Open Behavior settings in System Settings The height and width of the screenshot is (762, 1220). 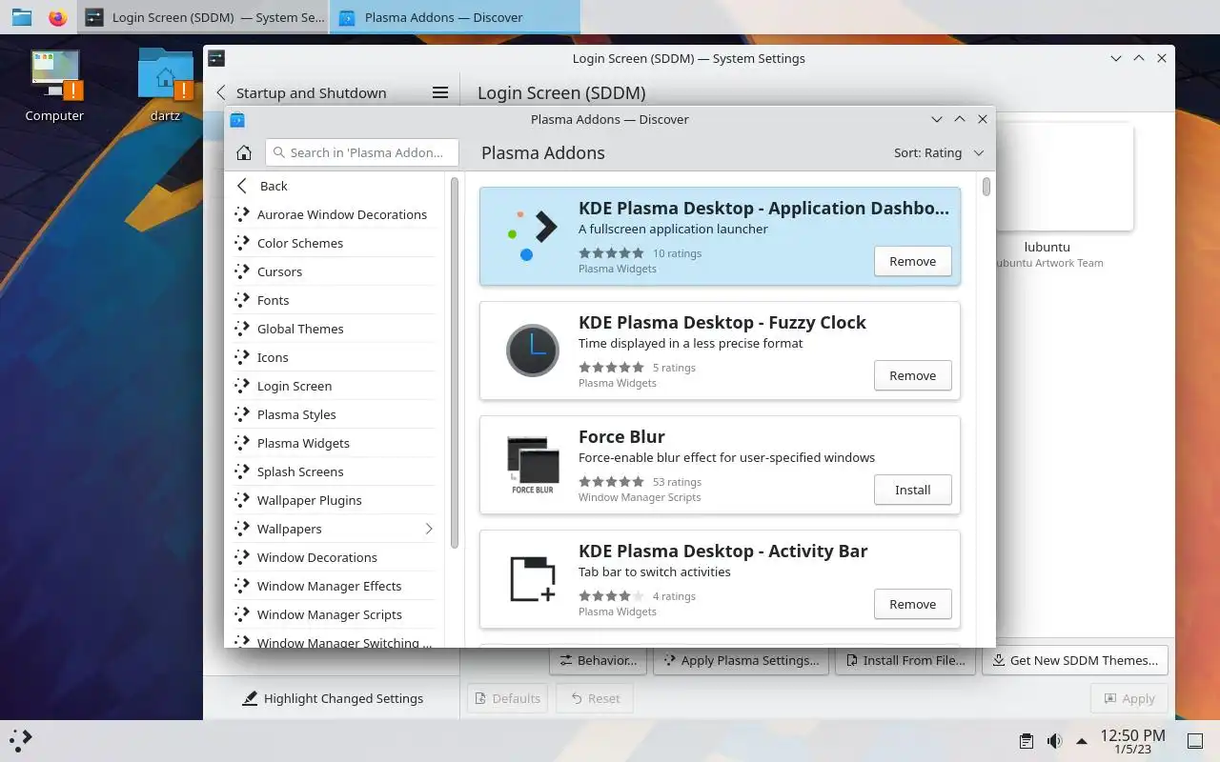click(598, 660)
